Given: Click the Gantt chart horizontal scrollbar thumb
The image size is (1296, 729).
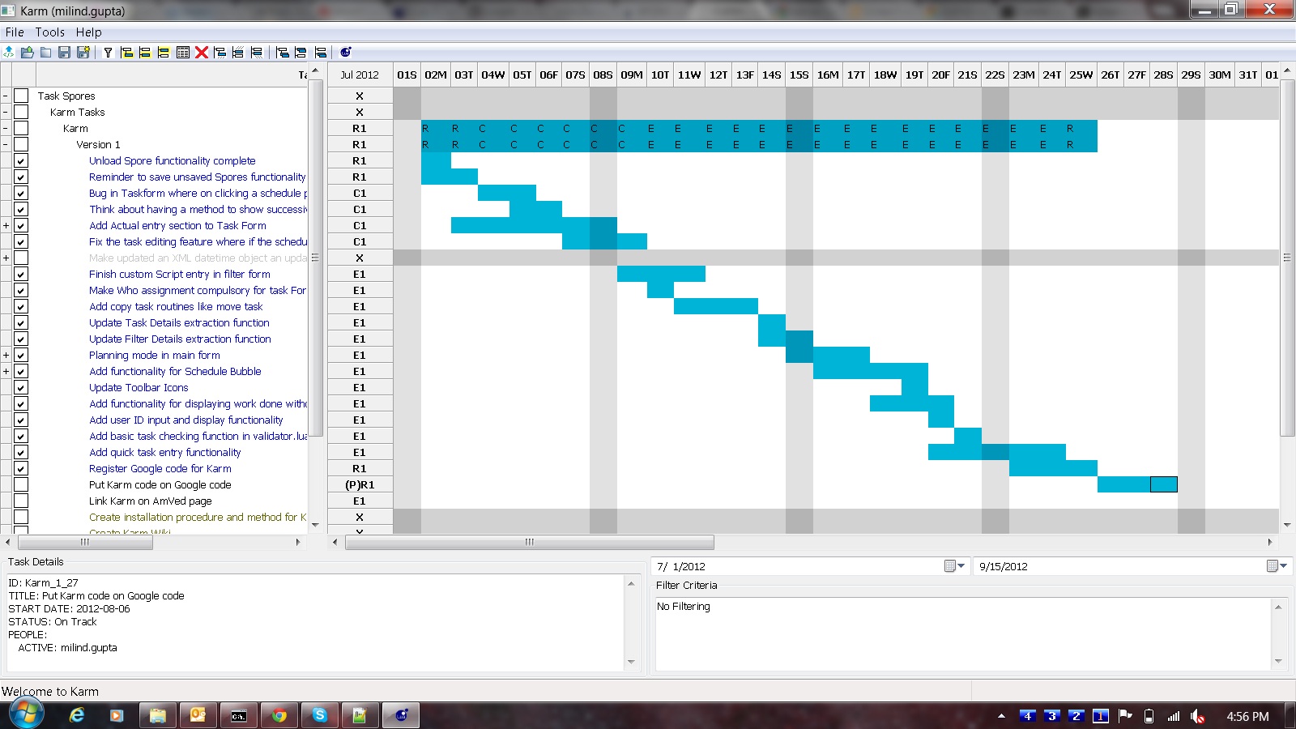Looking at the screenshot, I should click(530, 542).
